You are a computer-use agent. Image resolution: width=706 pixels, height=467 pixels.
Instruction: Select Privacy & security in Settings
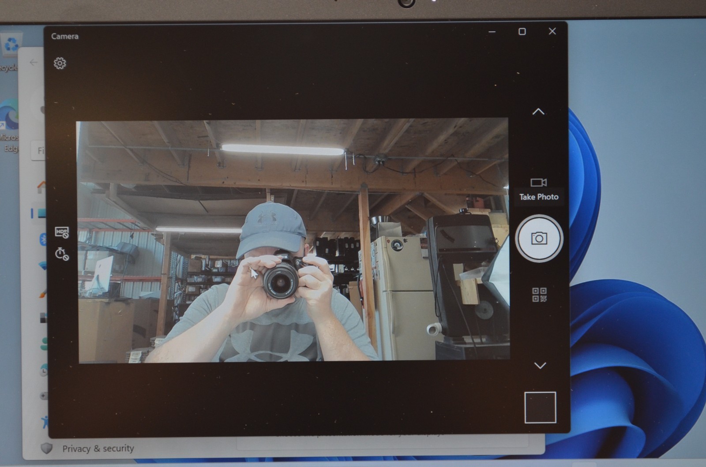[x=98, y=448]
